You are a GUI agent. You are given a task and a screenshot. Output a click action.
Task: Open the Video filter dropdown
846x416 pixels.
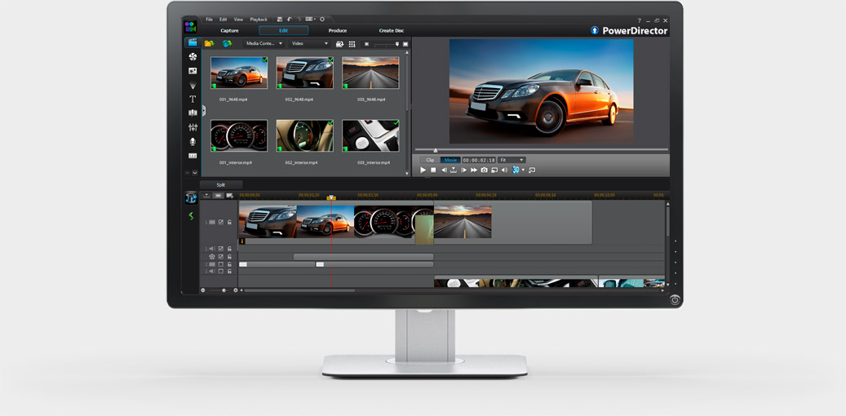pos(309,44)
